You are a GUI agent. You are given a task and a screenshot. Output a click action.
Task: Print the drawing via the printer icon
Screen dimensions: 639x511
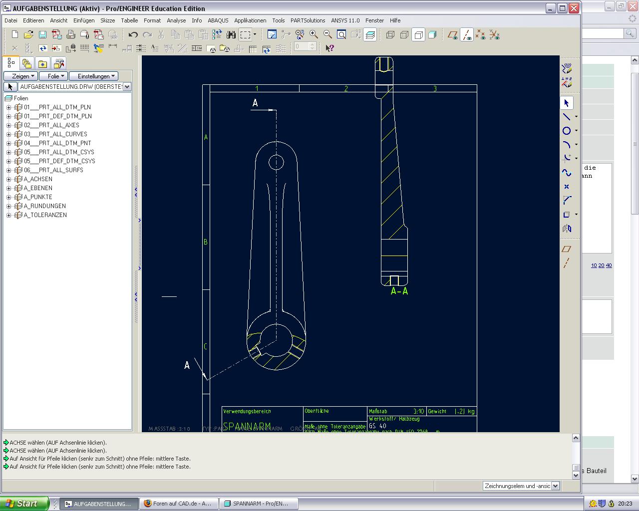pyautogui.click(x=70, y=34)
